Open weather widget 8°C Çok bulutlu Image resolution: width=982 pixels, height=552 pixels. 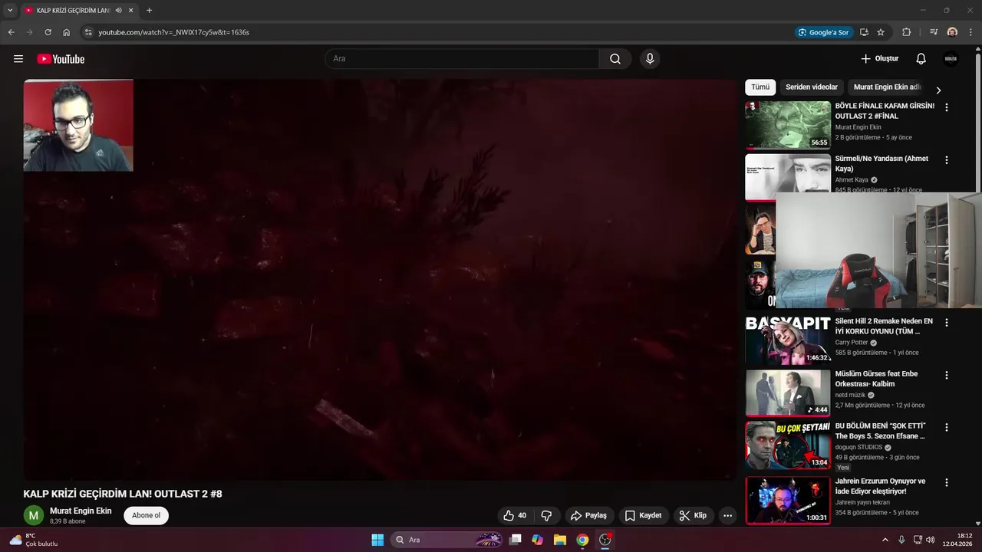[x=34, y=540]
